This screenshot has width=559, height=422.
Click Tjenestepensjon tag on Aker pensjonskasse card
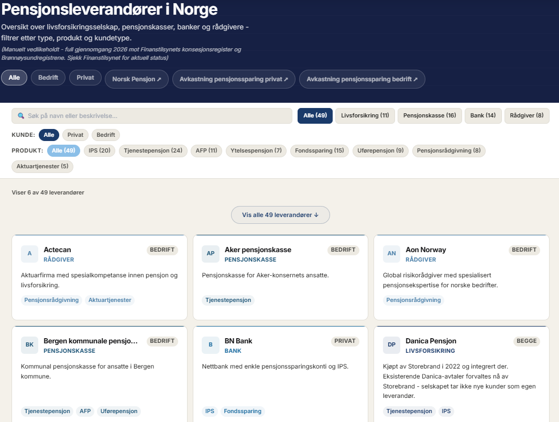(228, 300)
